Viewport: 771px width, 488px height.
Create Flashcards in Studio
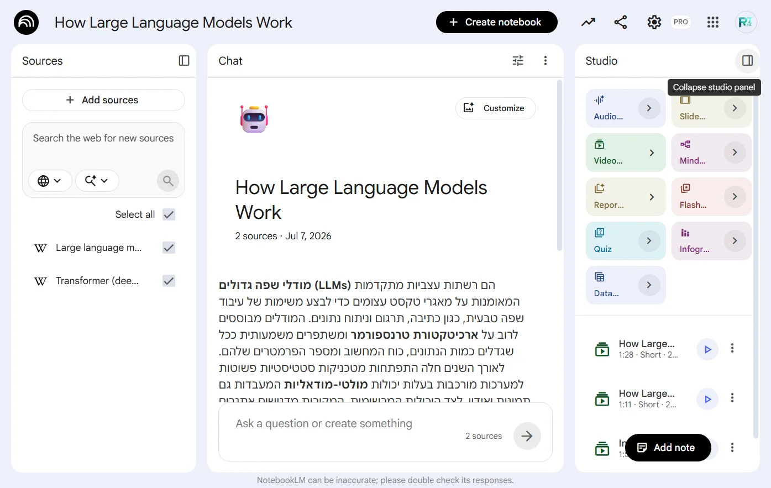coord(711,197)
